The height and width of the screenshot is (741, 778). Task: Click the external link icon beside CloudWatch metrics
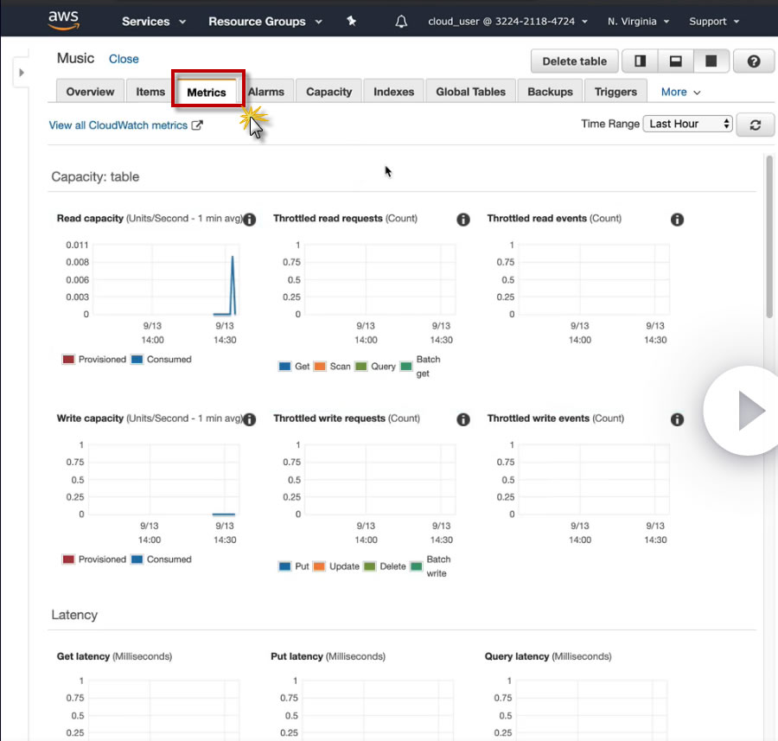pos(197,125)
